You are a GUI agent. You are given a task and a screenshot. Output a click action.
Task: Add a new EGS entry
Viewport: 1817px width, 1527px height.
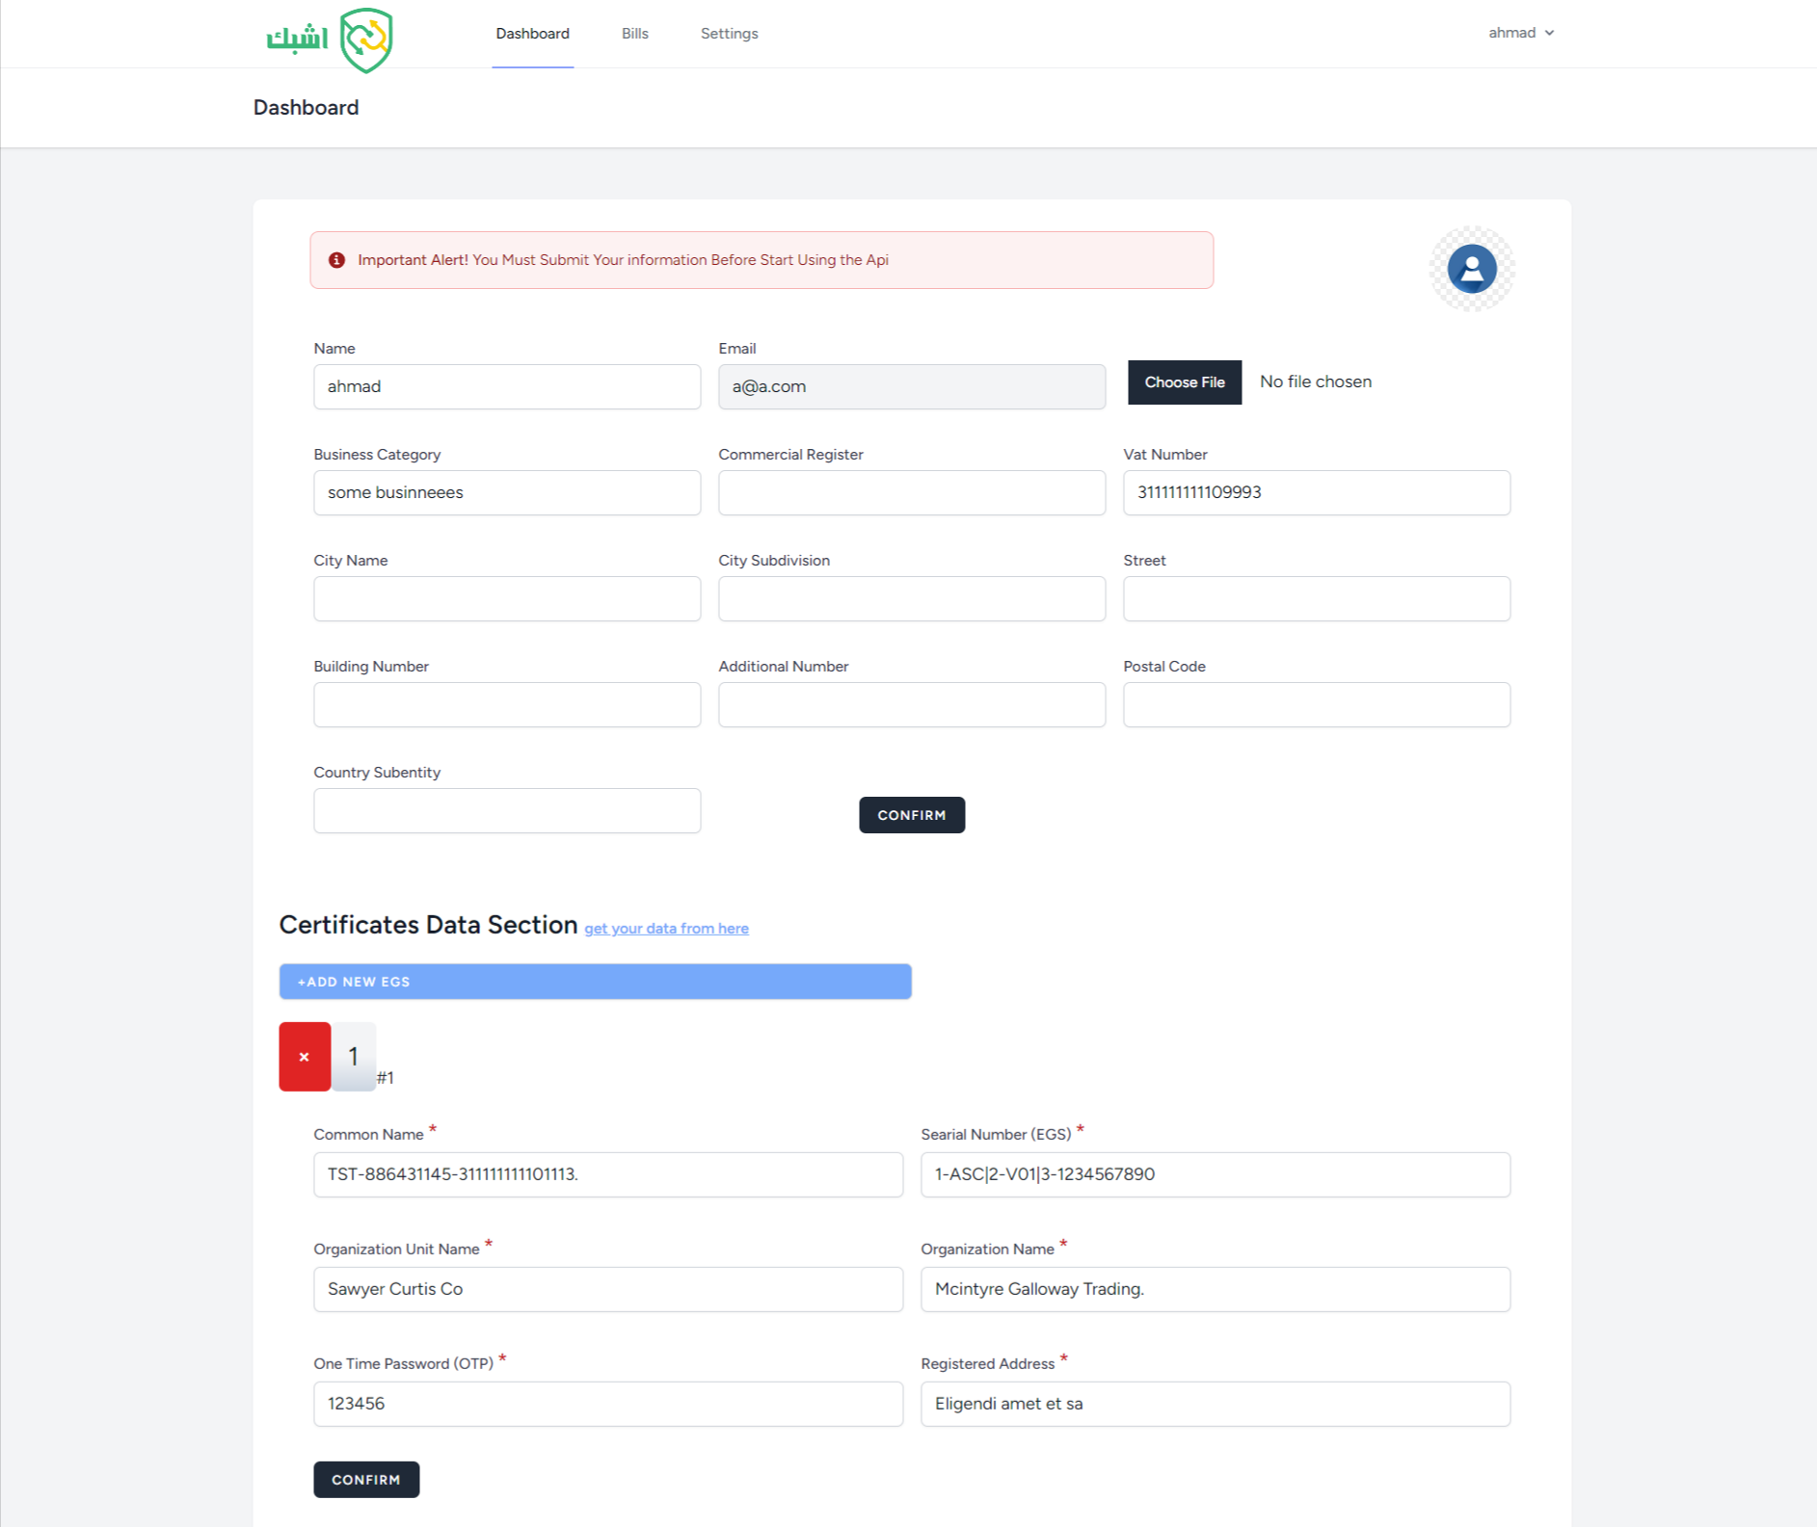tap(595, 982)
